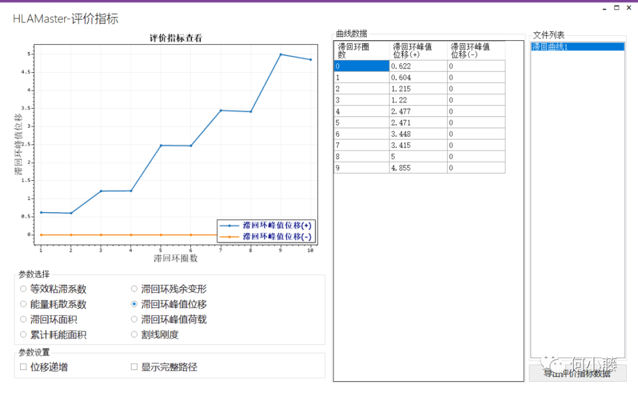The image size is (638, 393).
Task: Select 滞回曲线1 in the file list
Action: pyautogui.click(x=576, y=46)
